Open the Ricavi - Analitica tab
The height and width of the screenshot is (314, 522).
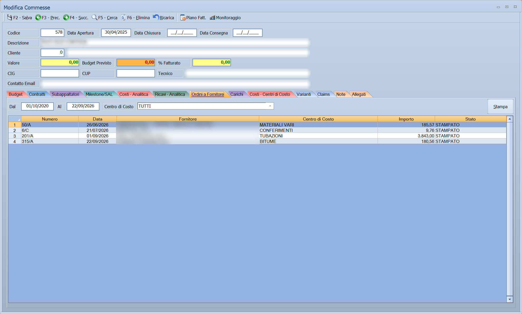(x=170, y=94)
